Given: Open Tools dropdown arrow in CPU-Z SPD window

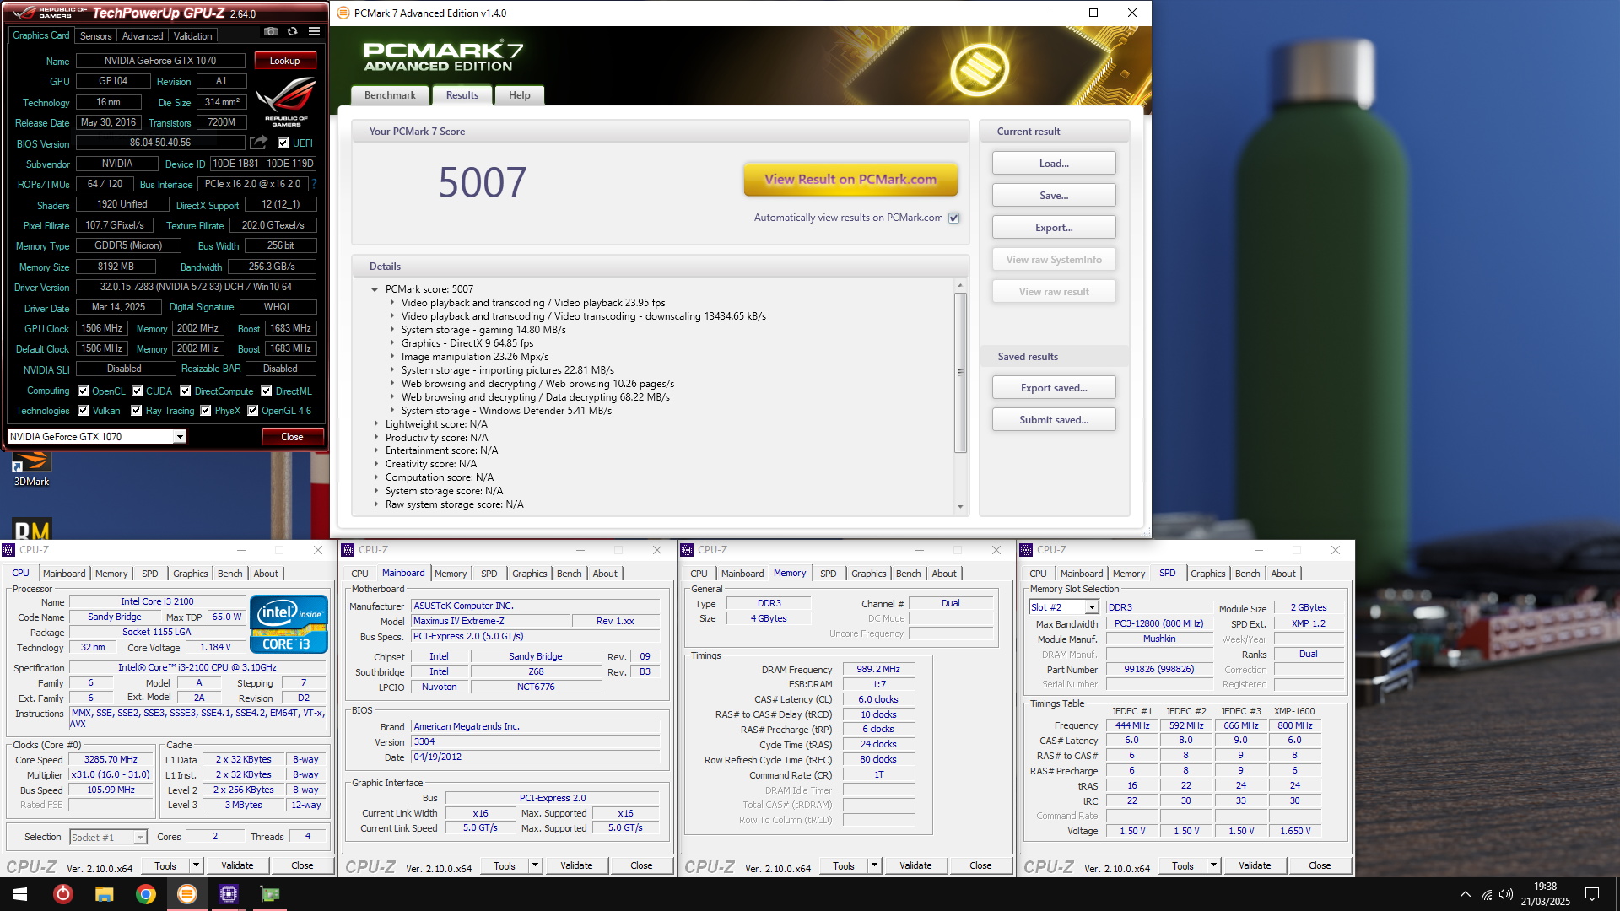Looking at the screenshot, I should point(1213,865).
